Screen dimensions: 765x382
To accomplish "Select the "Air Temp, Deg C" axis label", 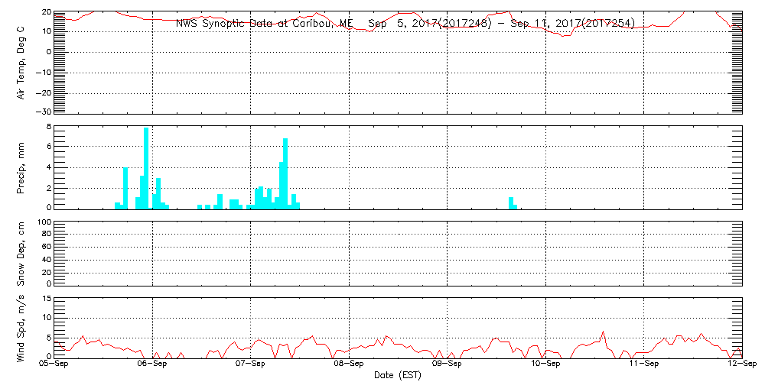I will tap(21, 62).
